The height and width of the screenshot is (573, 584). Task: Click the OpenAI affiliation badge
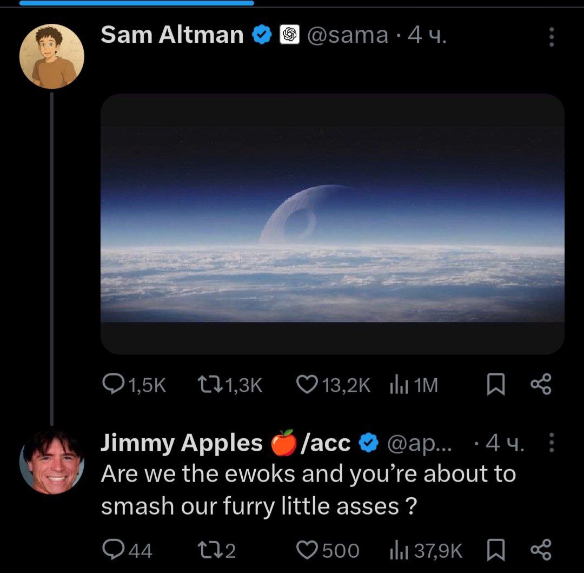(289, 36)
